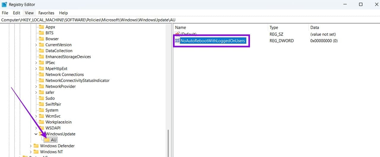Select the NoAutoRebootWithLoggedOnUsers value name
Viewport: 380px width, 157px height.
[x=213, y=41]
